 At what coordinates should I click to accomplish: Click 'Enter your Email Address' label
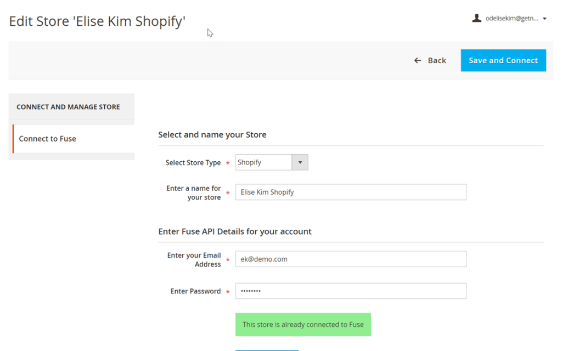(x=194, y=259)
